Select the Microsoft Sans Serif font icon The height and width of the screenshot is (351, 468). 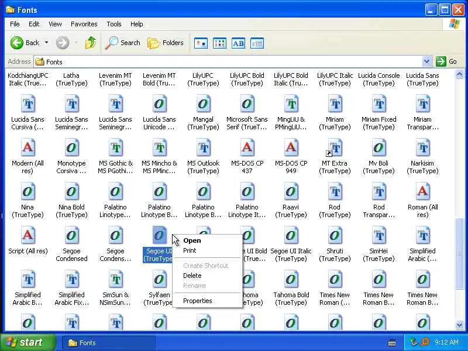tap(247, 104)
